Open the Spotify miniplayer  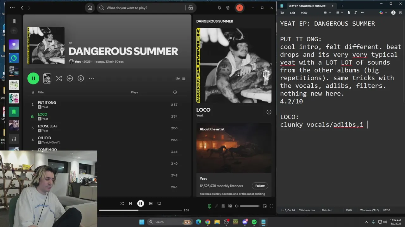pyautogui.click(x=265, y=206)
